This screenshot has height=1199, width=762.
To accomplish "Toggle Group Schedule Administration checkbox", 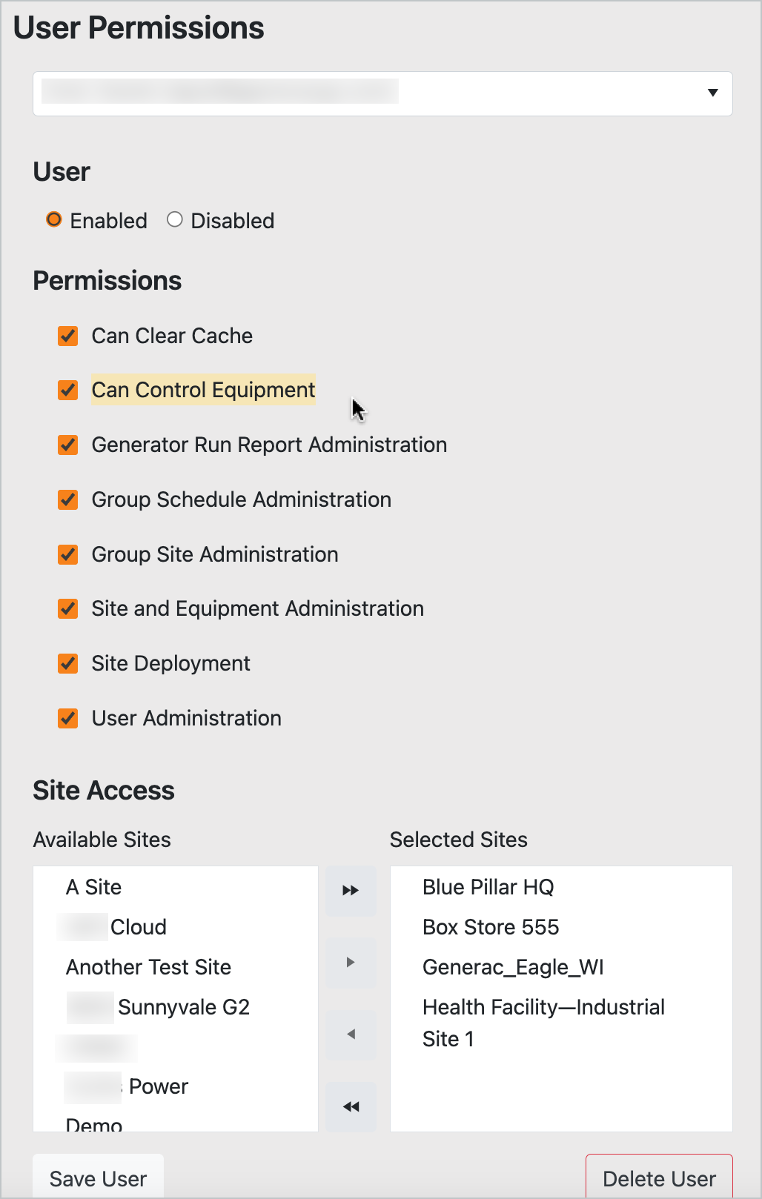I will (68, 499).
